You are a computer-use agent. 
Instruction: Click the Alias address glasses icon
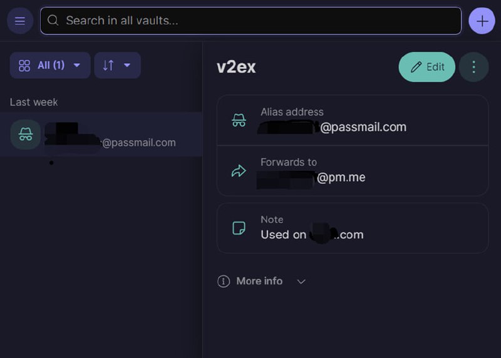239,120
